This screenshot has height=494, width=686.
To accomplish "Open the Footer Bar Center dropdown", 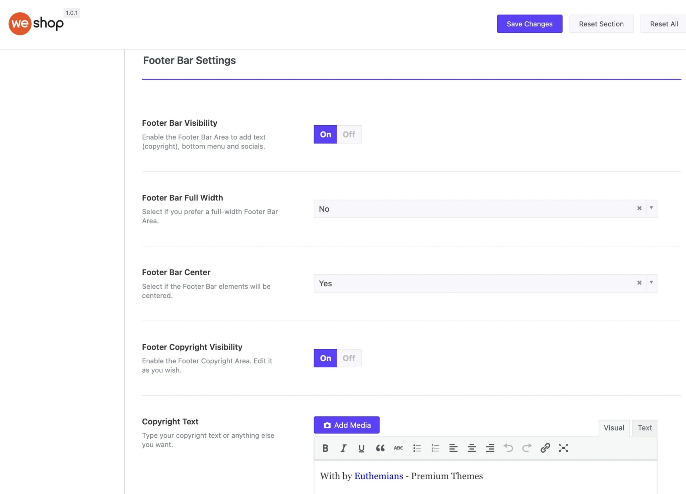I will click(x=651, y=283).
